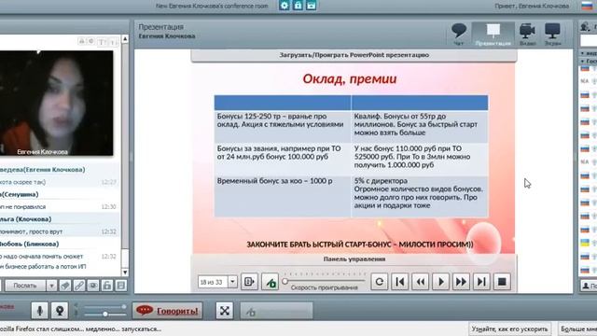
Task: Click the participants icon in right panel
Action: [585, 27]
